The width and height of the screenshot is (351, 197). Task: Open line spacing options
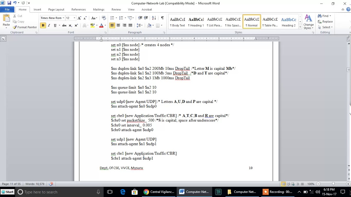click(x=140, y=25)
